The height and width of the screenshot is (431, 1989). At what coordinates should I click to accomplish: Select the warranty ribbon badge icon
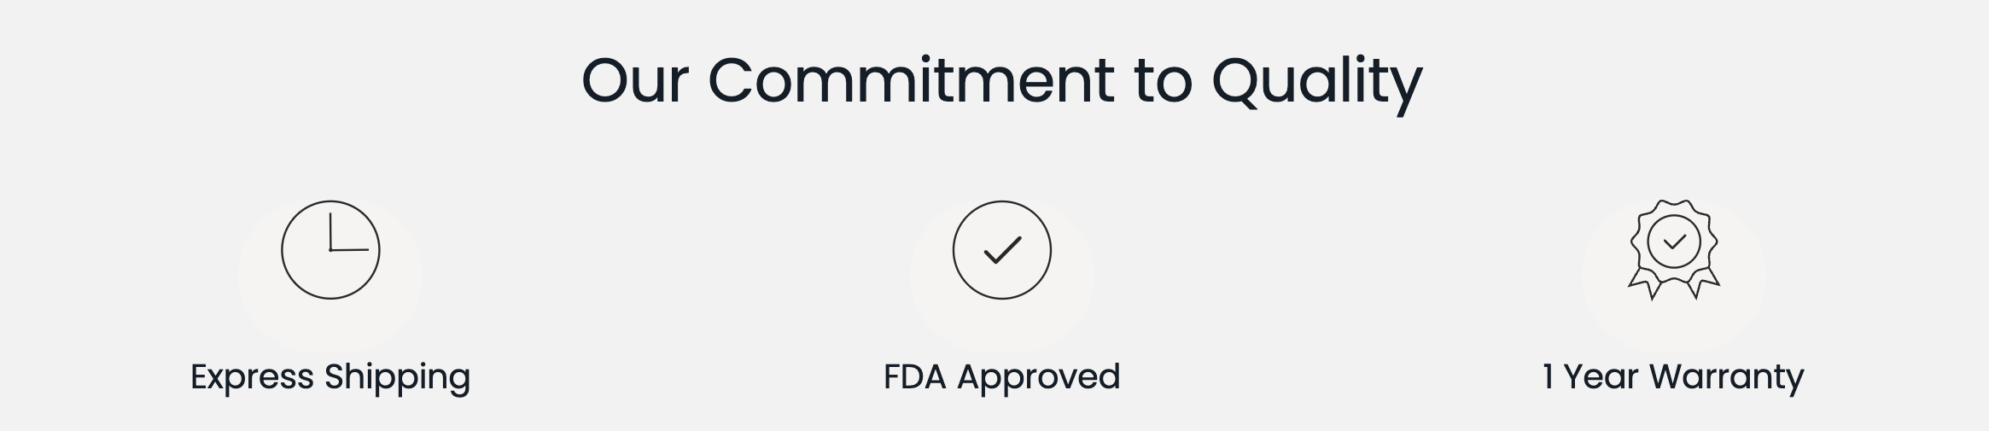(x=1674, y=249)
